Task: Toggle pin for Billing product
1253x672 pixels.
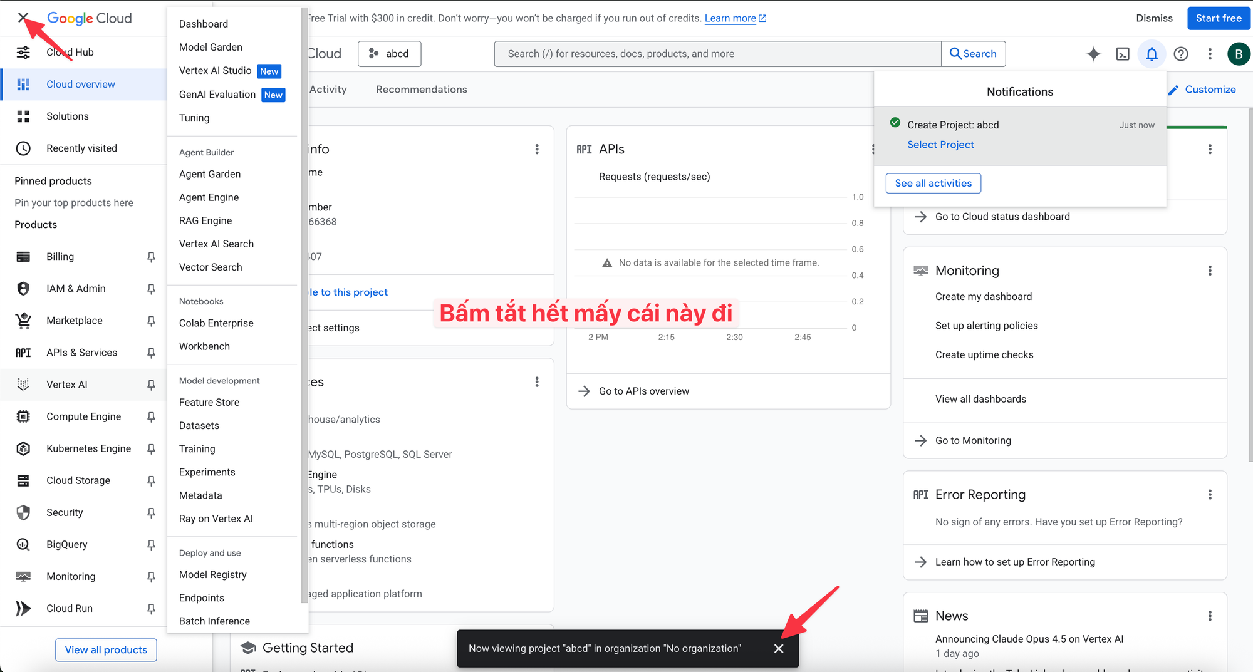Action: pyautogui.click(x=151, y=257)
